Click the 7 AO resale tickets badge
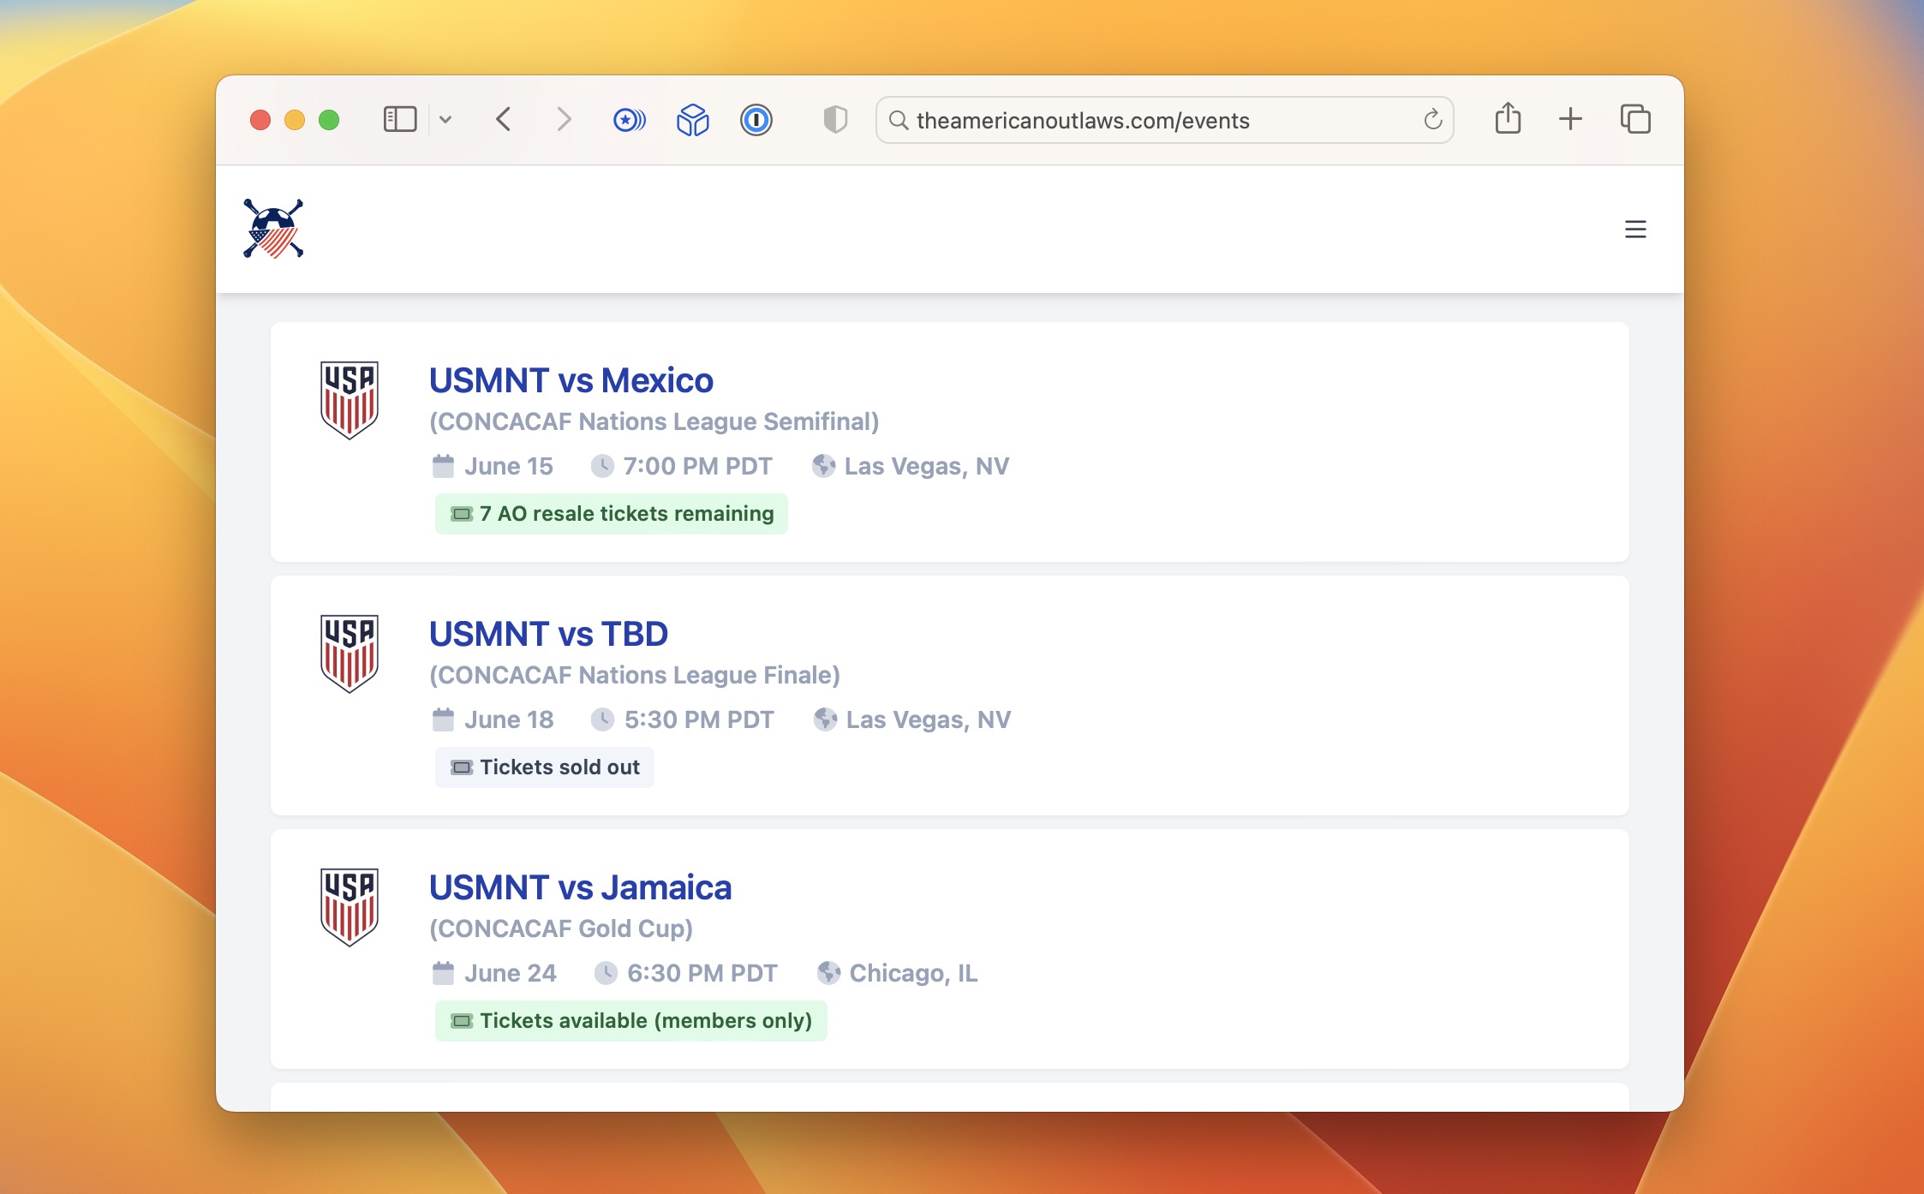Image resolution: width=1924 pixels, height=1194 pixels. click(612, 514)
